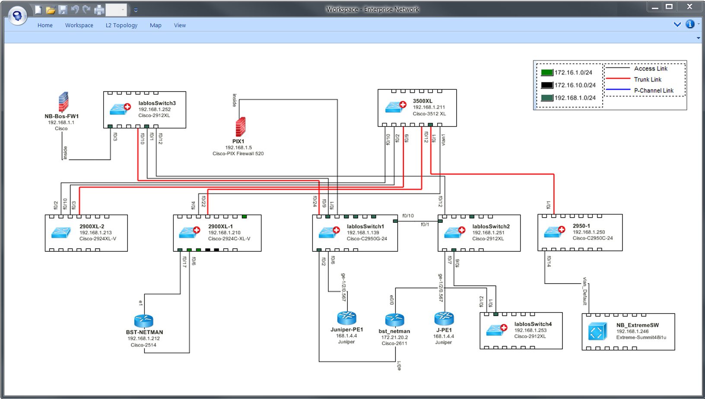
Task: Click the black 172.16.10.0/24 legend swatch
Action: 547,85
